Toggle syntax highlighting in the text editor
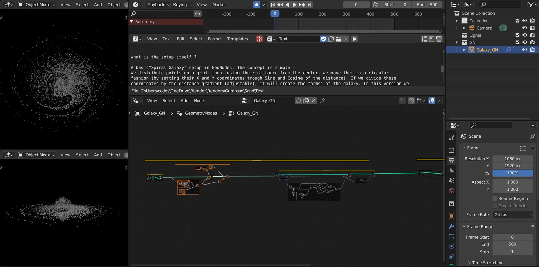The height and width of the screenshot is (267, 539). [x=439, y=39]
